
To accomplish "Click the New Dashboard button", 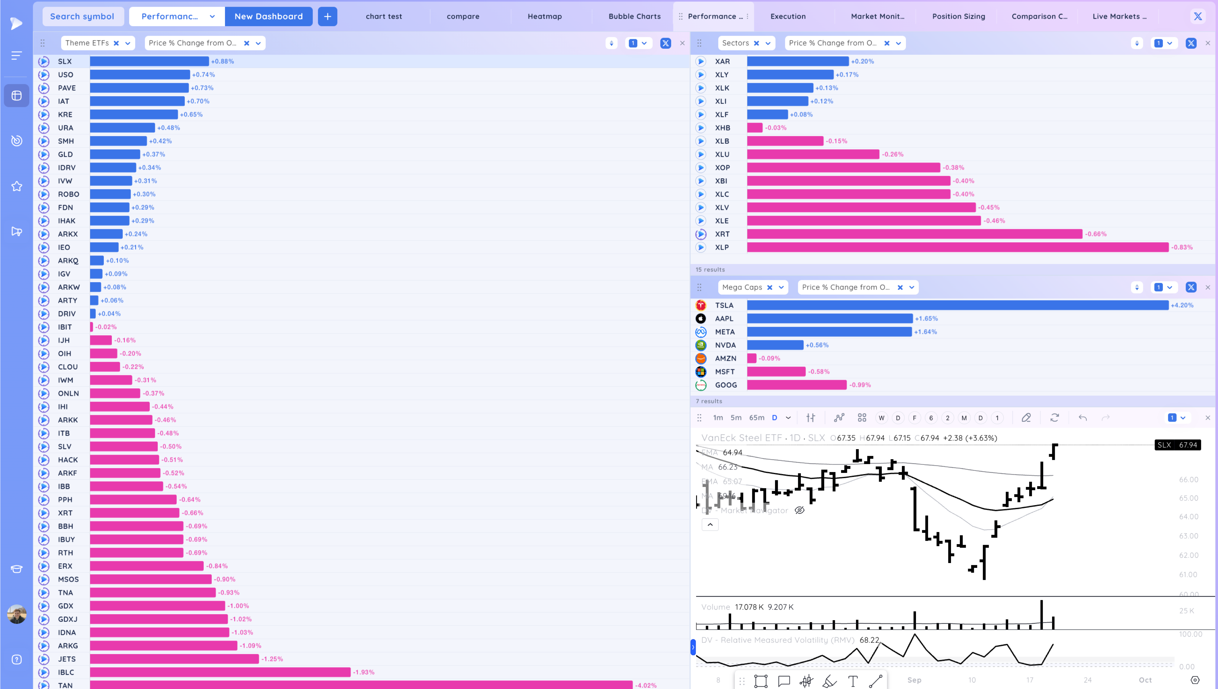I will coord(268,16).
